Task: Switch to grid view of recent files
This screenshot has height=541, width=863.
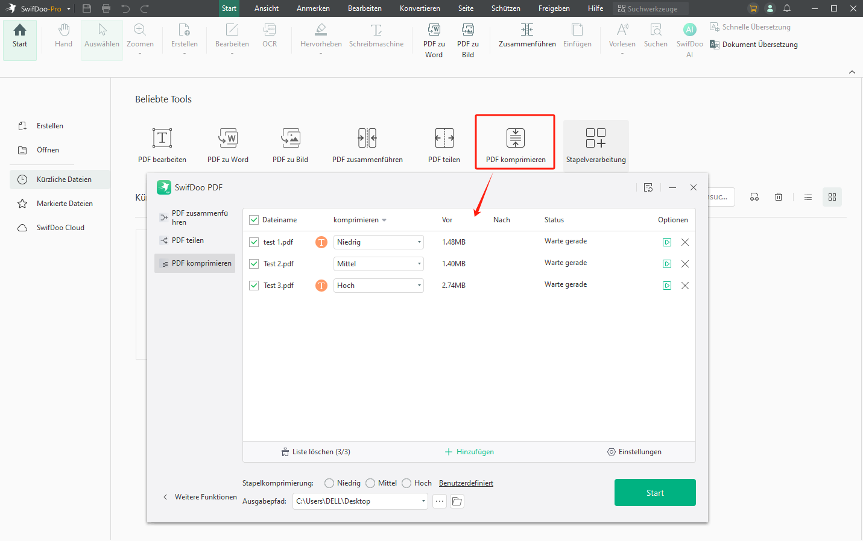Action: (x=832, y=197)
